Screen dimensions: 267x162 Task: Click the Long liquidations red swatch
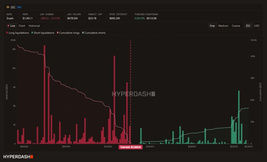pyautogui.click(x=7, y=33)
